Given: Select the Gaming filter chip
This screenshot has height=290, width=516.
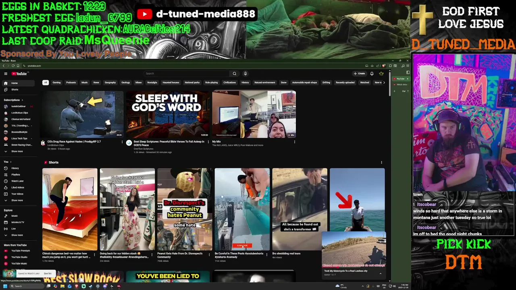Looking at the screenshot, I should (x=56, y=83).
